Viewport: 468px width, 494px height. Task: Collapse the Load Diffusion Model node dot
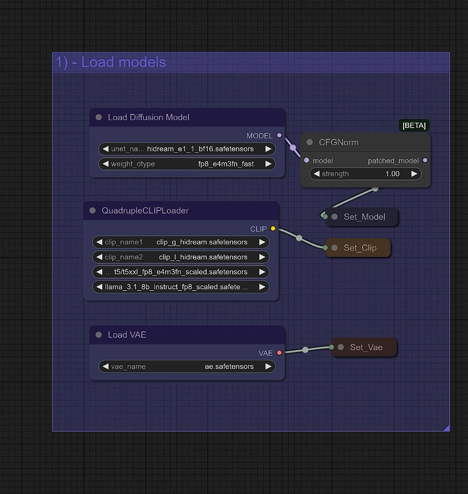[99, 117]
